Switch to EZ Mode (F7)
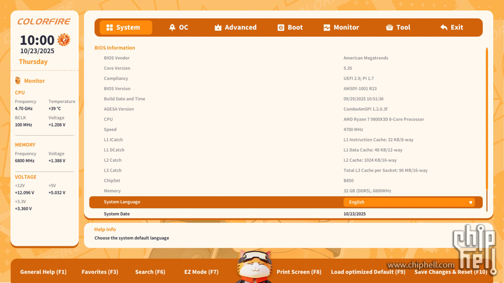Screen dimensions: 504x283 point(201,272)
